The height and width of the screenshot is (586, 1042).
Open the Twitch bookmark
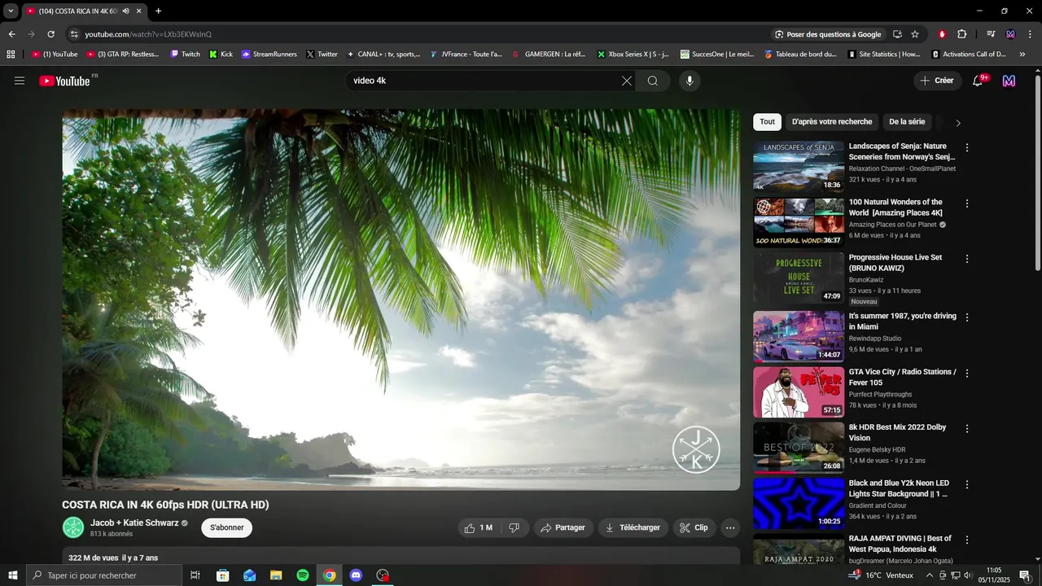click(185, 55)
